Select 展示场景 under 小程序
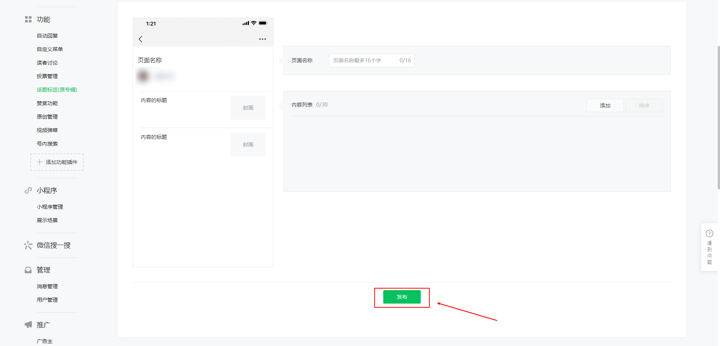This screenshot has height=346, width=720. [47, 220]
